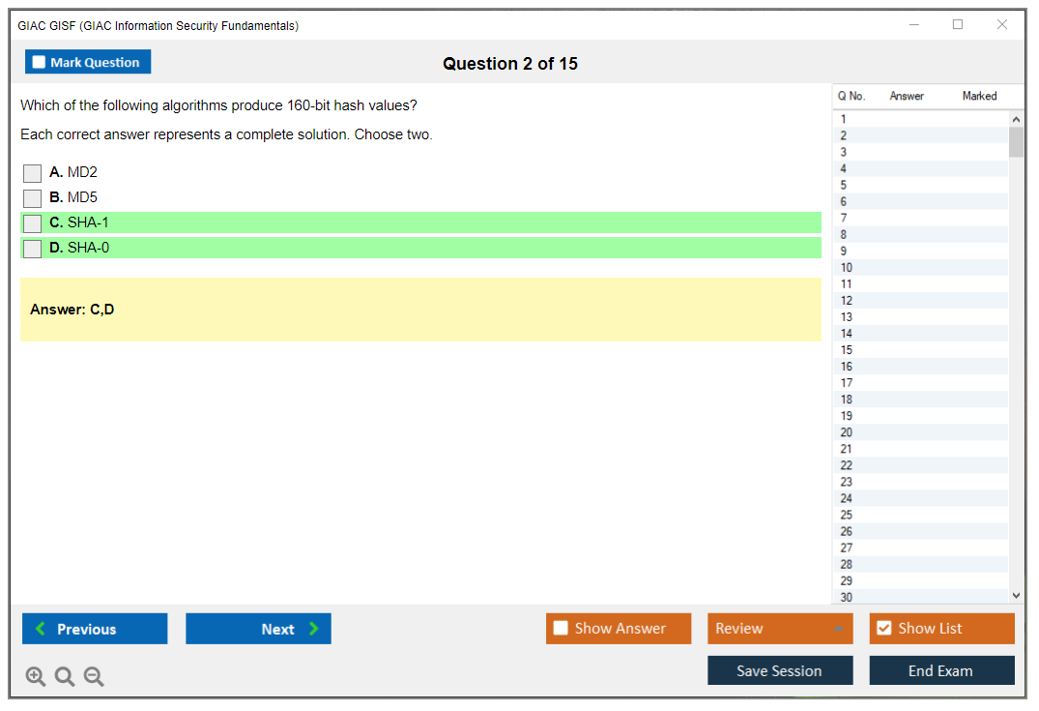The width and height of the screenshot is (1039, 711).
Task: Select the SHA-1 answer checkbox
Action: 31,223
